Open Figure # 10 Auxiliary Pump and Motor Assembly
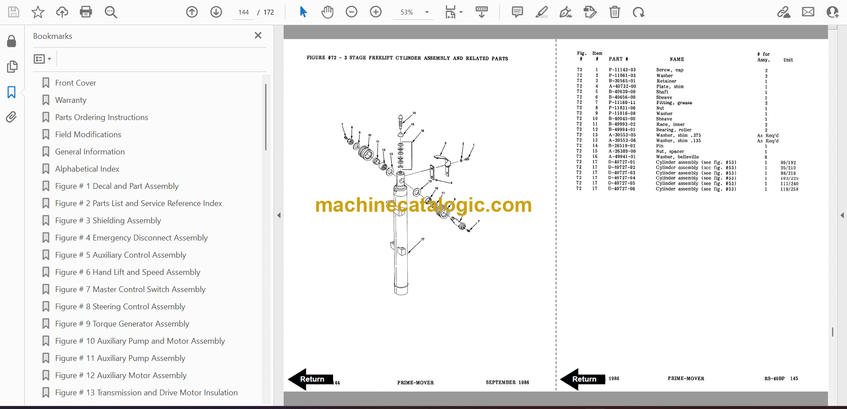 coord(140,341)
